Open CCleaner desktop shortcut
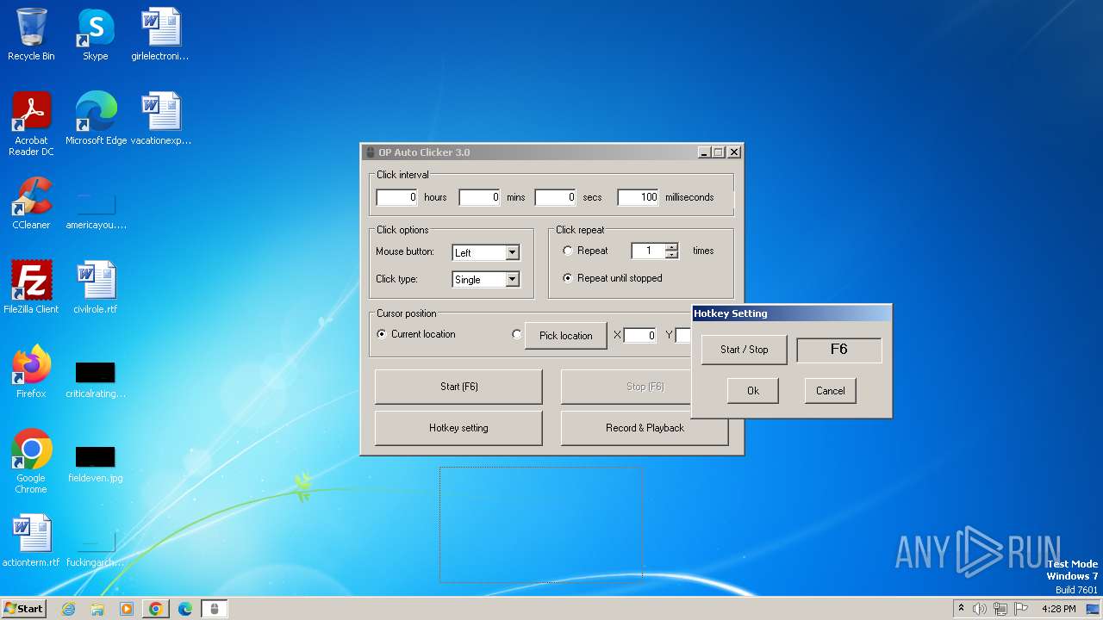1103x620 pixels. pyautogui.click(x=31, y=203)
